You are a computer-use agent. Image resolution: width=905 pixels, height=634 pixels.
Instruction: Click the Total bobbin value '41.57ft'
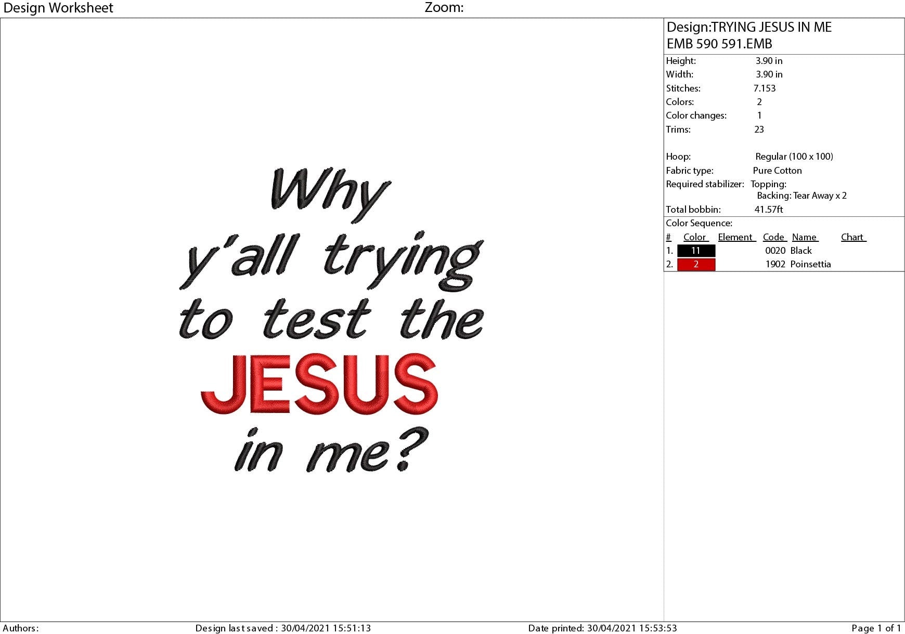(769, 210)
